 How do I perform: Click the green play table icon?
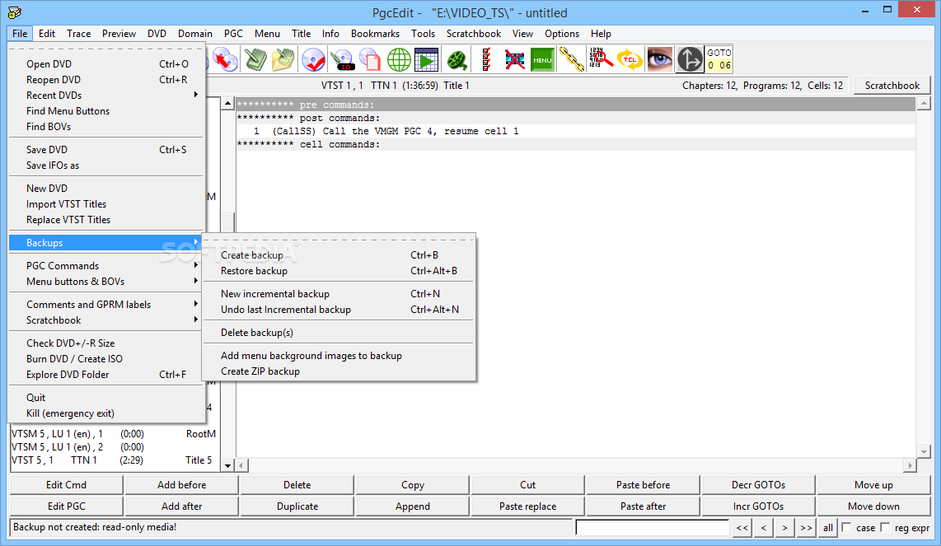[x=427, y=59]
